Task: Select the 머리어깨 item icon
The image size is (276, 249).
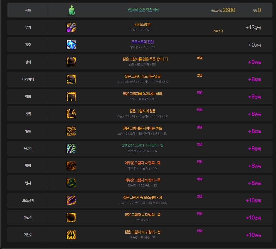Action: pos(71,79)
